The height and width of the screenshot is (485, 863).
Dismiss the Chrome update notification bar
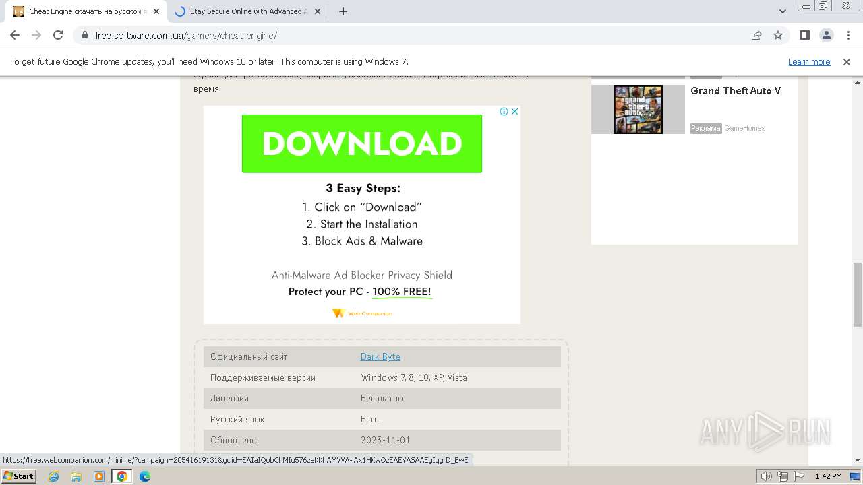(847, 61)
